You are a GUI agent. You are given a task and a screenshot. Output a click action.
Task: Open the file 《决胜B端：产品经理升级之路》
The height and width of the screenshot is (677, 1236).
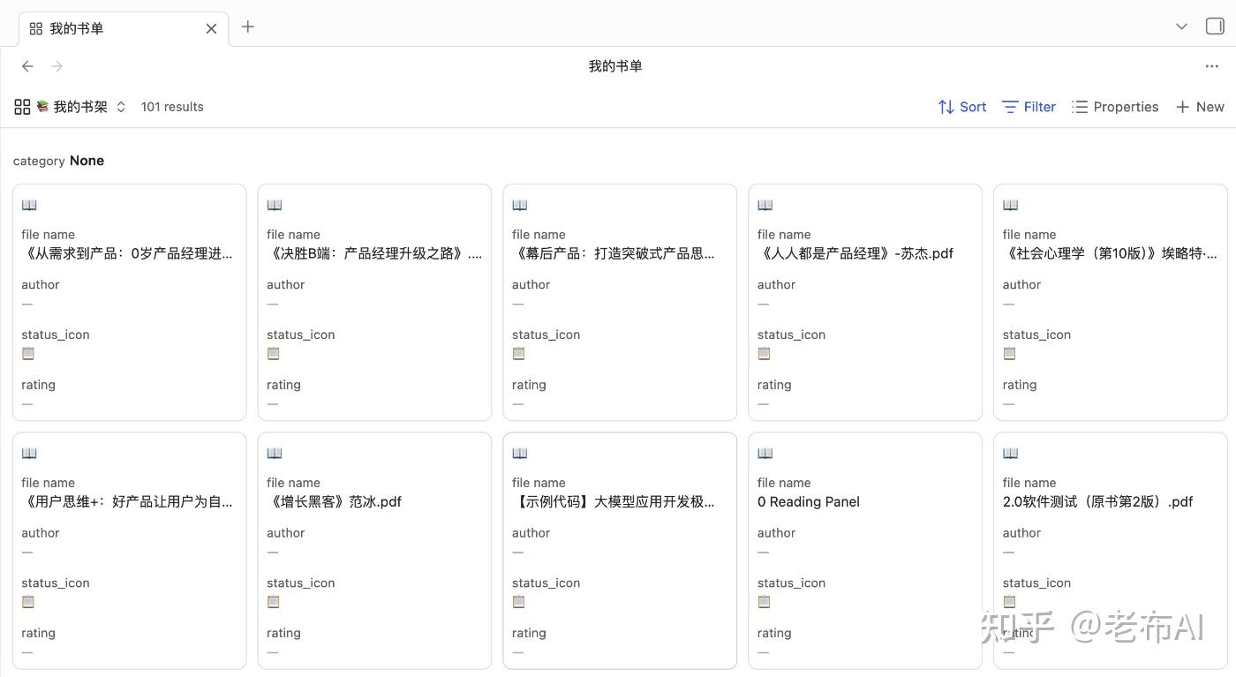[x=373, y=253]
